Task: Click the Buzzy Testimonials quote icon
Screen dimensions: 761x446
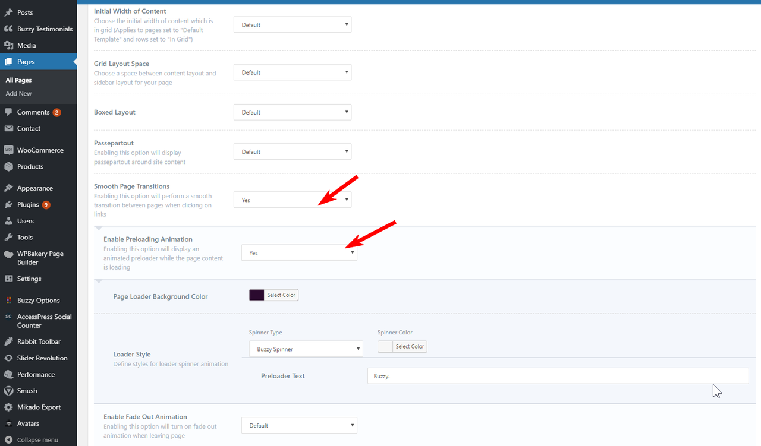Action: [8, 29]
